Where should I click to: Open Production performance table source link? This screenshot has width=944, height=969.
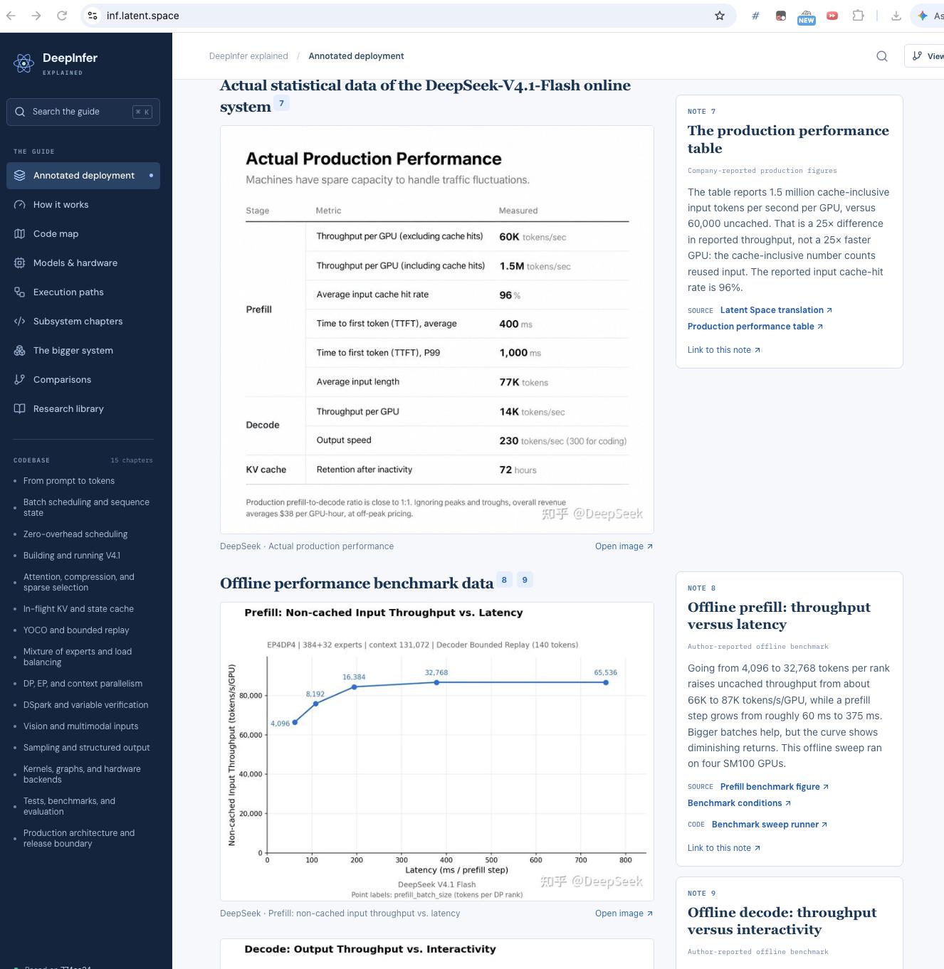click(755, 327)
